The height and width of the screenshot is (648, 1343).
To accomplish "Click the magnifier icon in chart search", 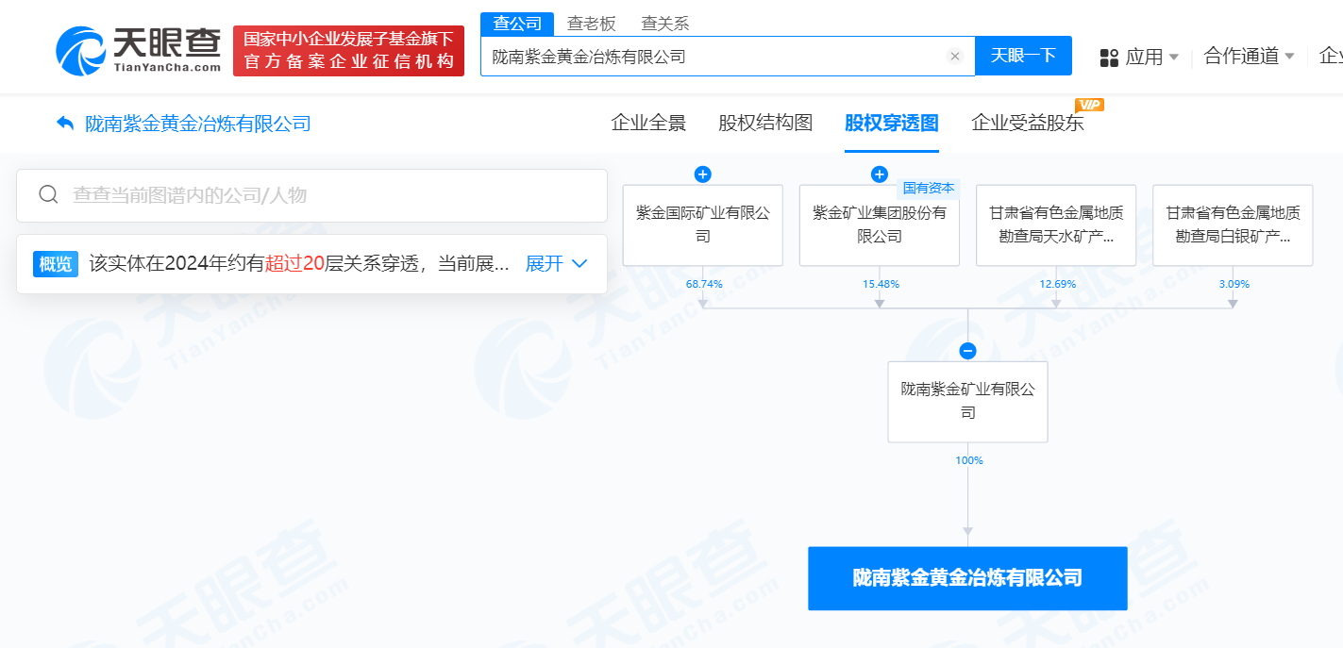I will pyautogui.click(x=48, y=194).
